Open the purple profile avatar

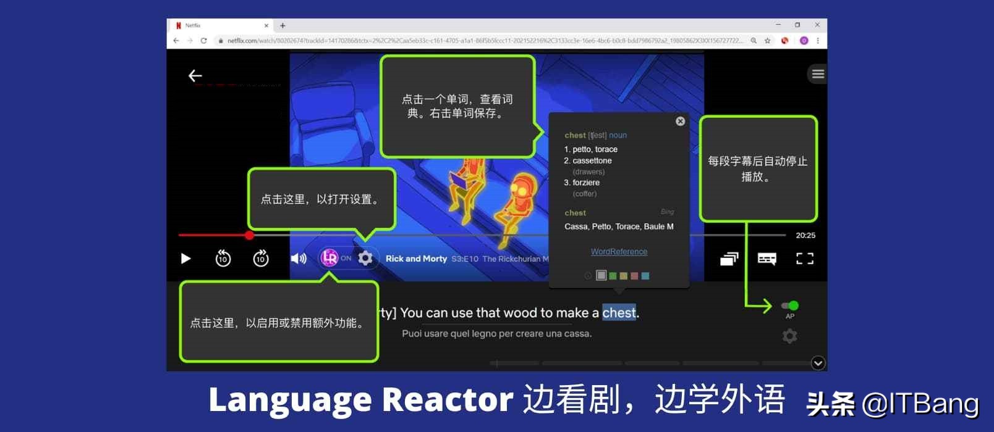804,41
